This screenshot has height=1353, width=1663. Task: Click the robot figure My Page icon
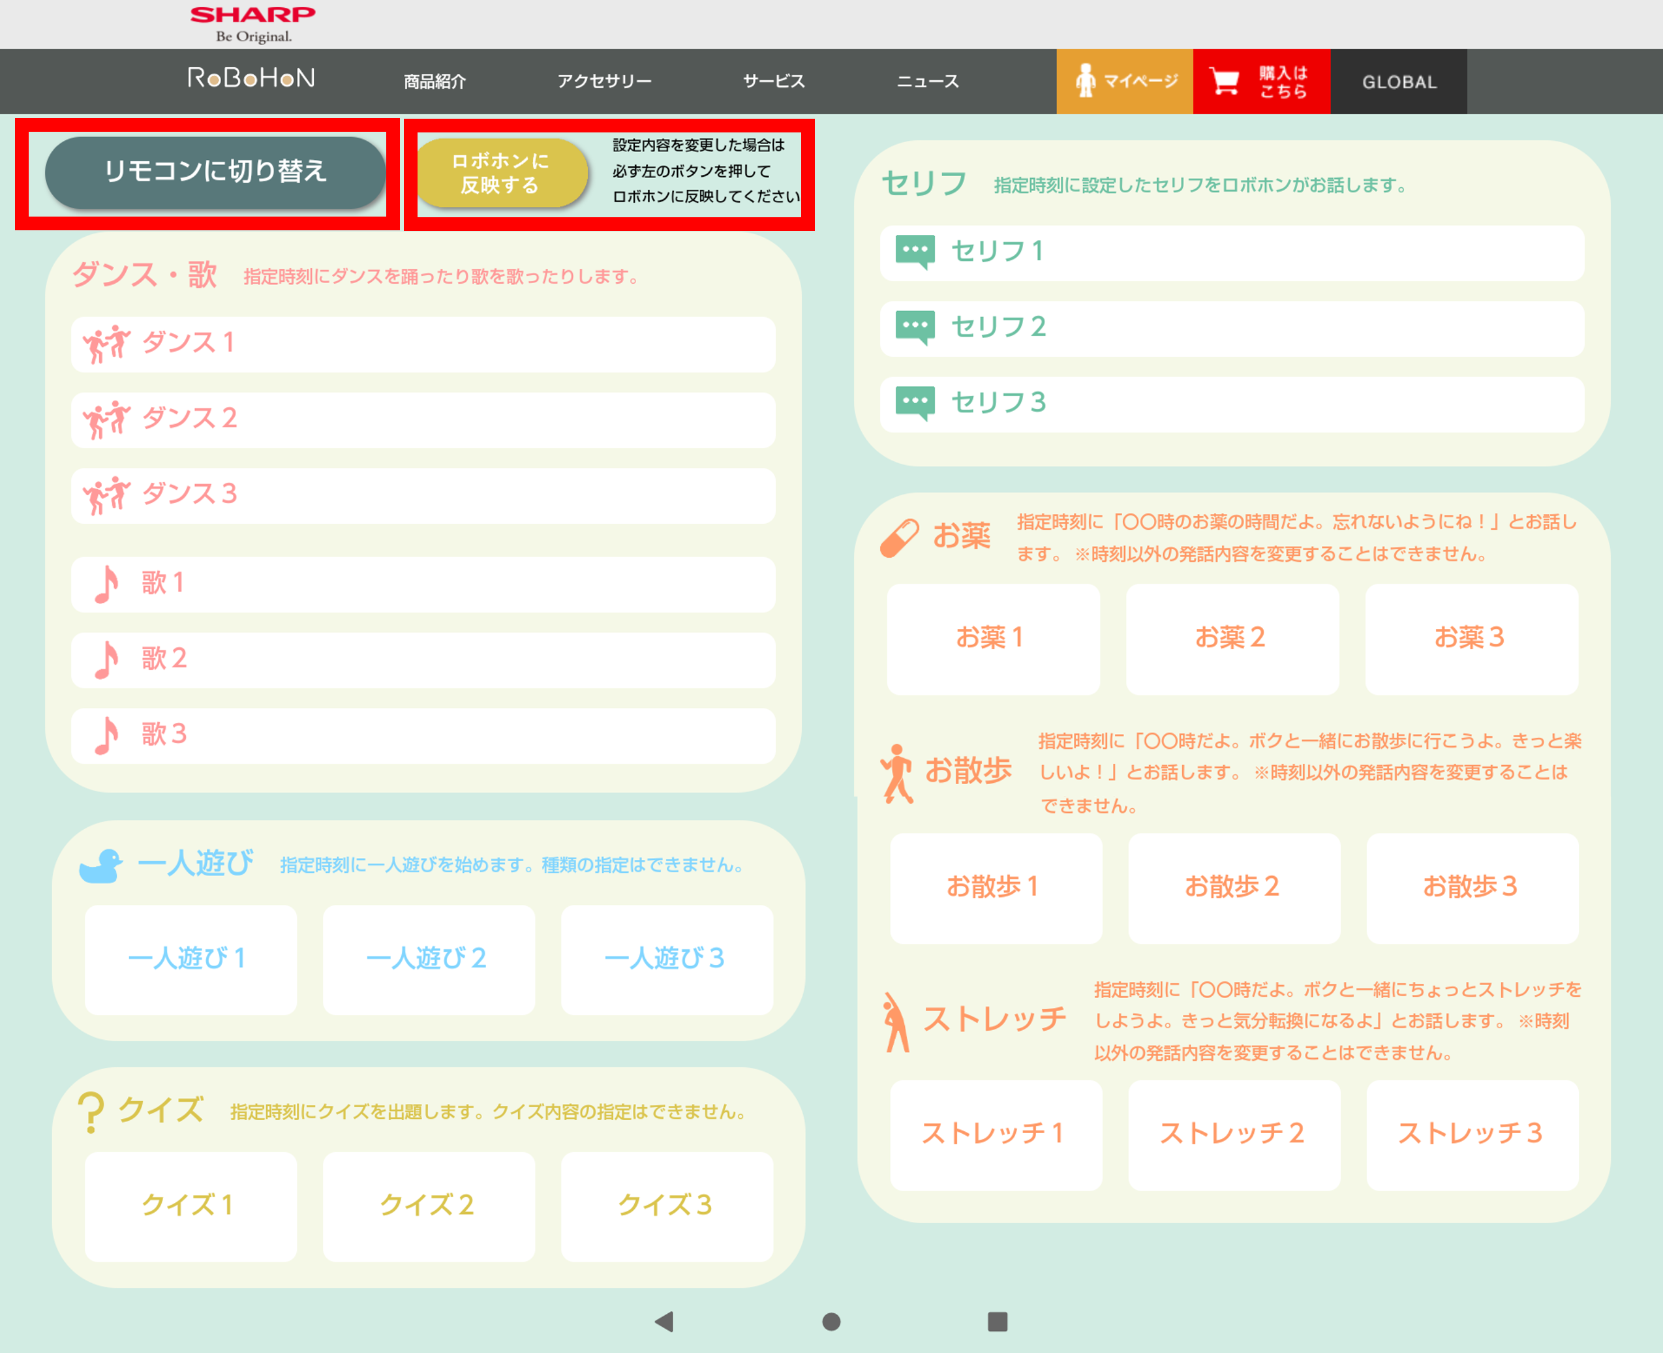1085,81
